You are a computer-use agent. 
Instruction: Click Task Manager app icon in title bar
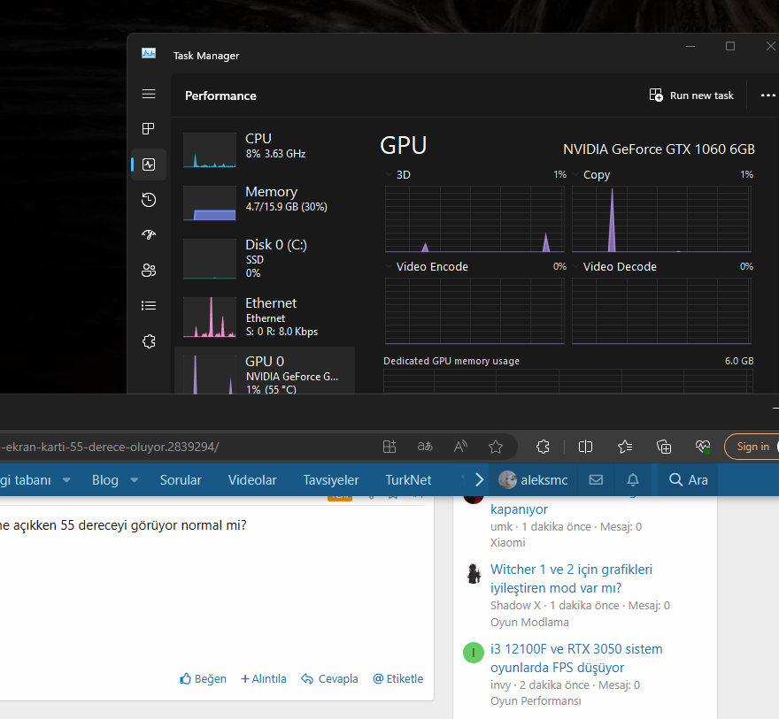[149, 53]
